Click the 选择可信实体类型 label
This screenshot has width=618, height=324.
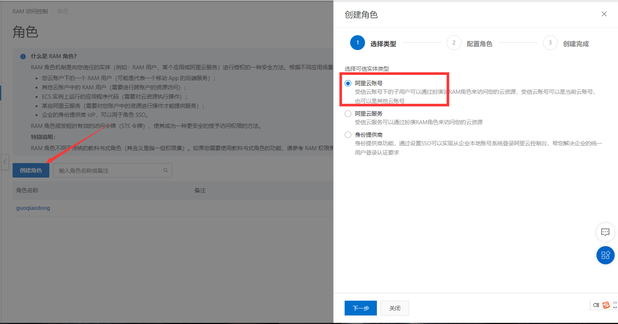point(366,69)
